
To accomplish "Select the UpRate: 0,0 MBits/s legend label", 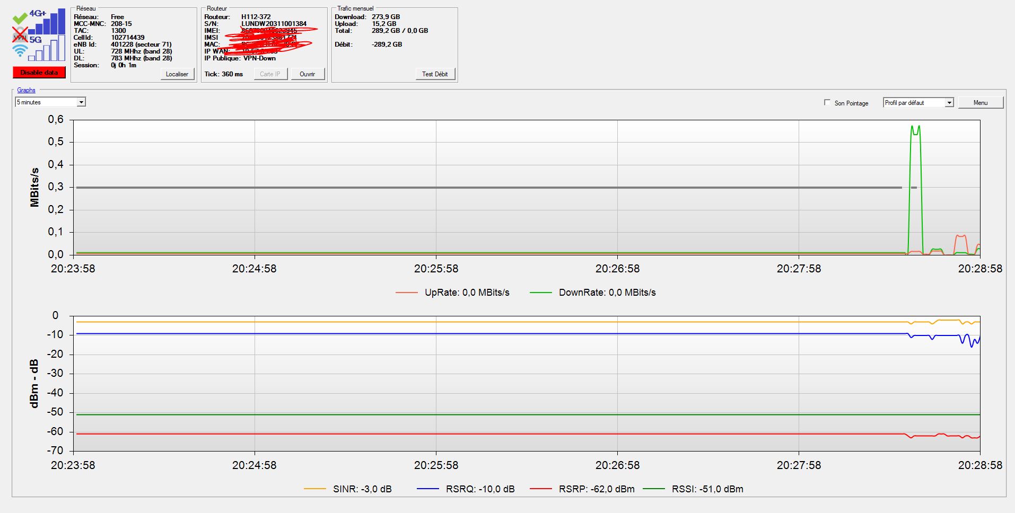I will tap(467, 293).
